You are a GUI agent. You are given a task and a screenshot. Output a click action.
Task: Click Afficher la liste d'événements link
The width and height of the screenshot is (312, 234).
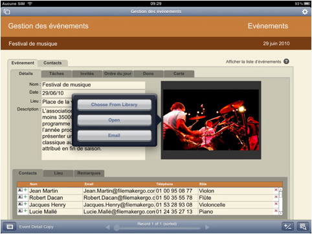tap(253, 62)
